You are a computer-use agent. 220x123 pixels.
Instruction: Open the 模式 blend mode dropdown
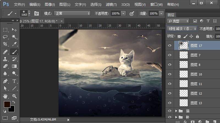[72, 13]
